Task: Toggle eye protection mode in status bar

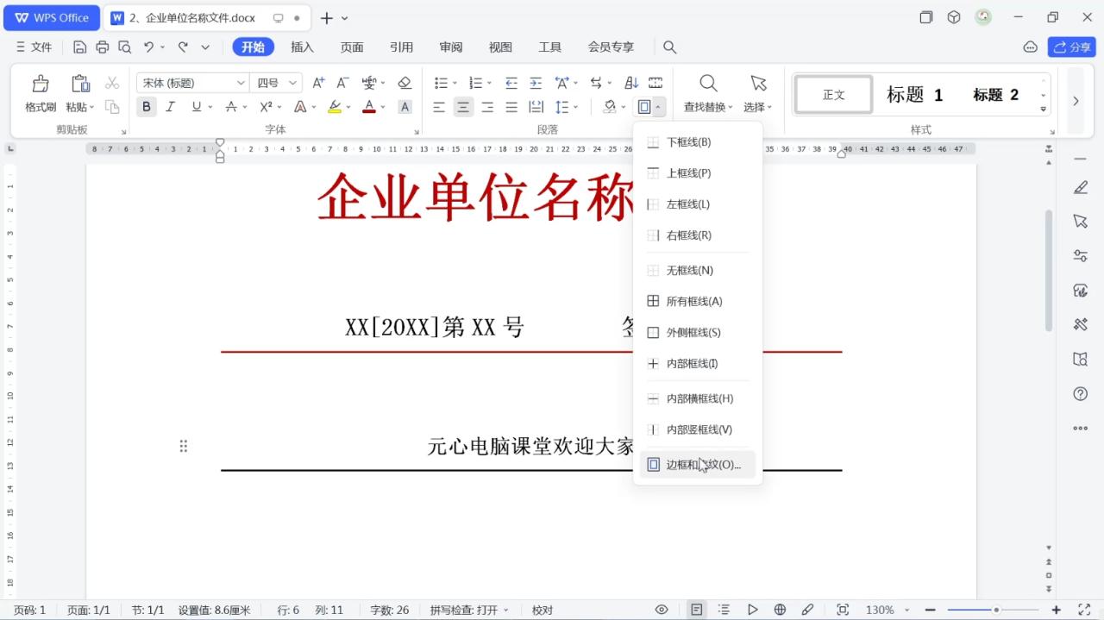Action: [662, 610]
